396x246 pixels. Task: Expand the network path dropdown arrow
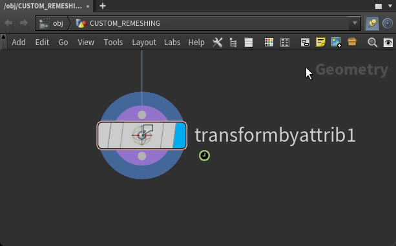pyautogui.click(x=355, y=23)
